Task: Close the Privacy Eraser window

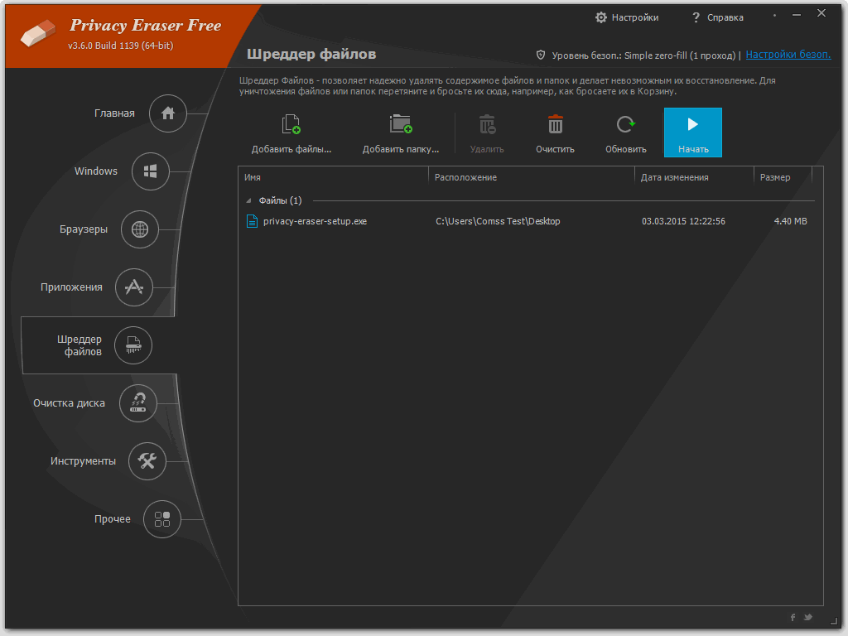Action: click(821, 13)
